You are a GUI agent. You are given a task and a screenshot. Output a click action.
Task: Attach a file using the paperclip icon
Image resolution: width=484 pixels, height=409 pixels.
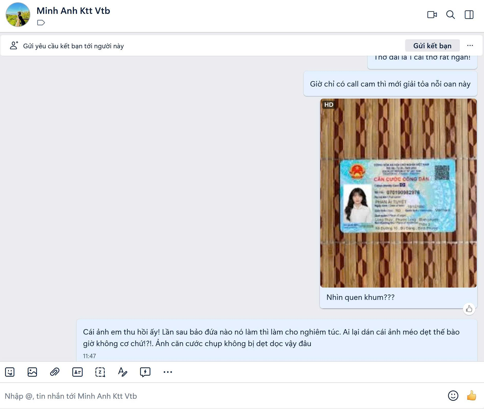pos(55,372)
